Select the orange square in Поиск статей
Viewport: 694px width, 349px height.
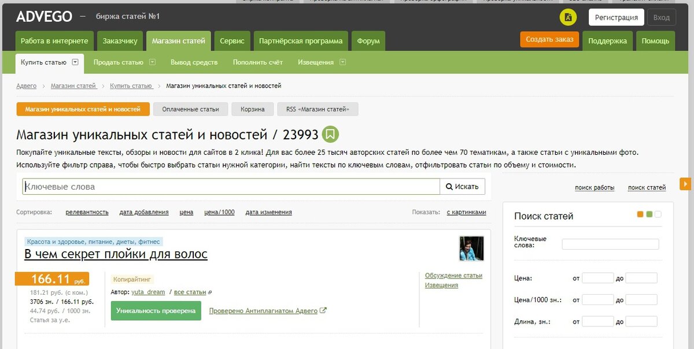640,214
